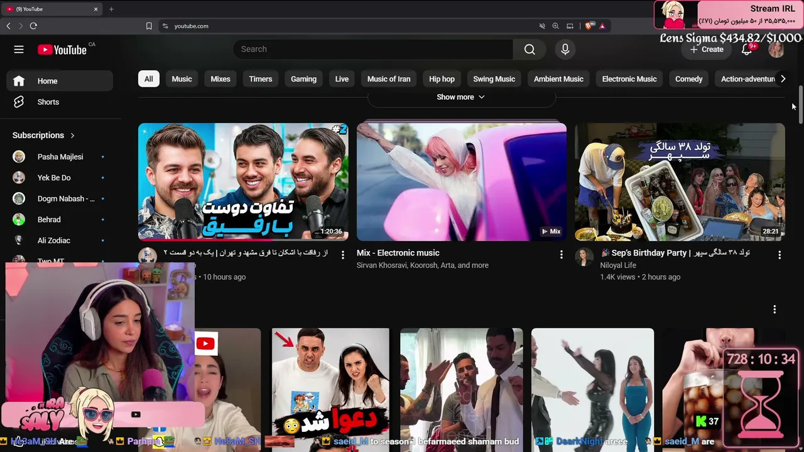Click the Create button
Screen dimensions: 804x452
tap(707, 50)
